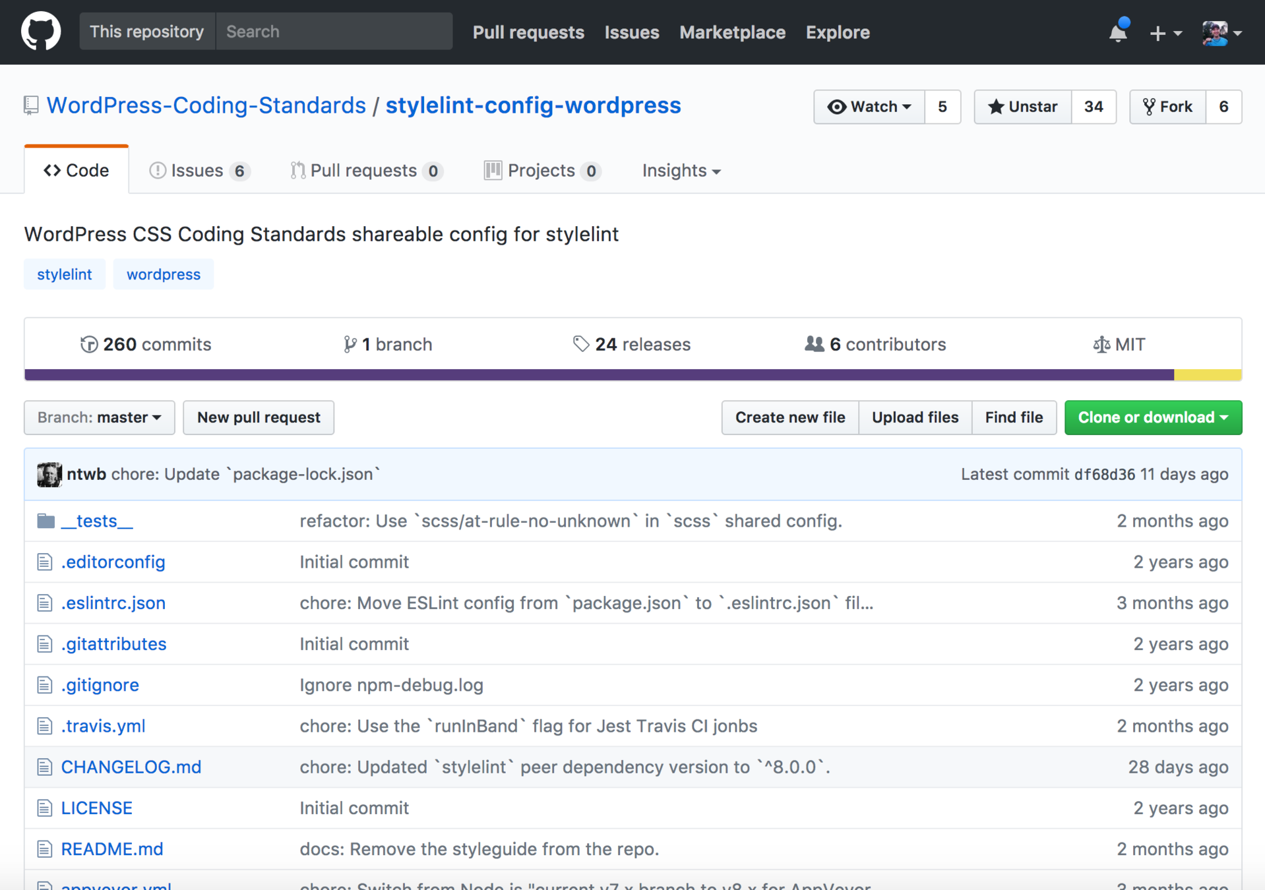Open Explore in top navigation
This screenshot has height=890, width=1265.
(x=838, y=32)
